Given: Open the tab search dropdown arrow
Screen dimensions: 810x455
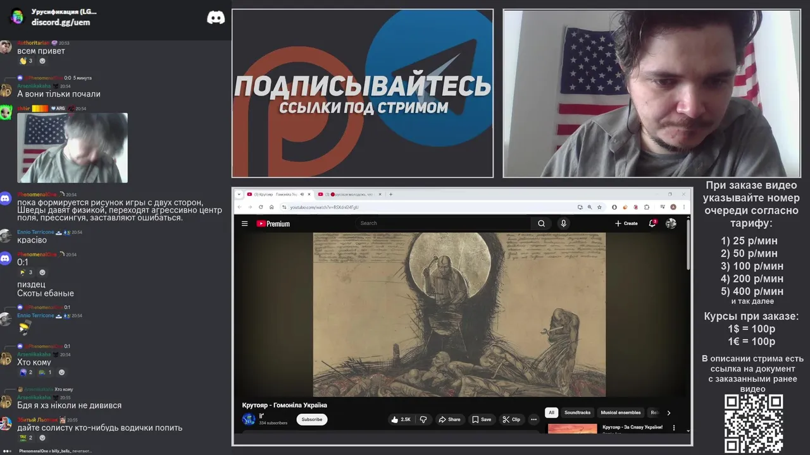Looking at the screenshot, I should (239, 194).
